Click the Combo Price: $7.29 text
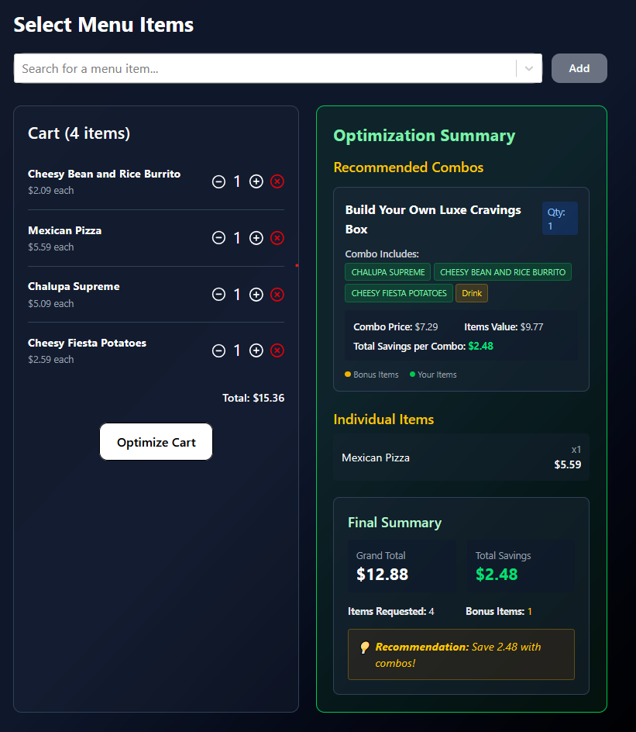636x732 pixels. 395,326
